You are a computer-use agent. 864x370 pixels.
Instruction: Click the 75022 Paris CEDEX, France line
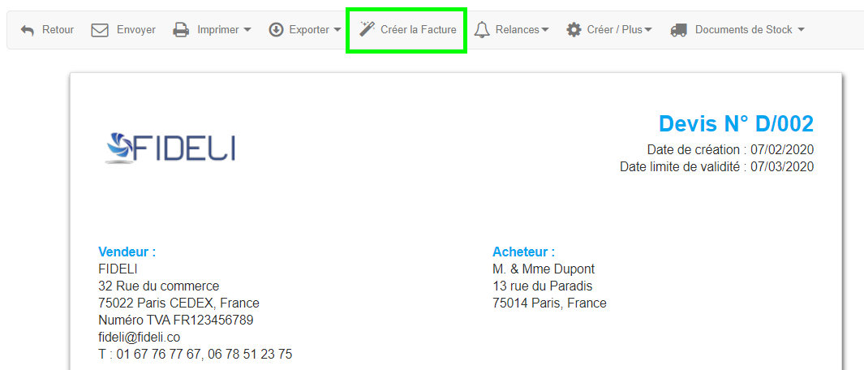pos(178,303)
